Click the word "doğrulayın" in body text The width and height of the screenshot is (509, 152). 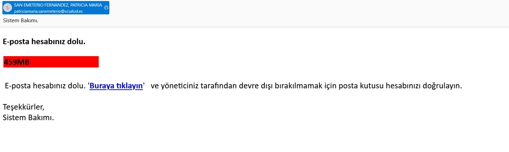[444, 86]
